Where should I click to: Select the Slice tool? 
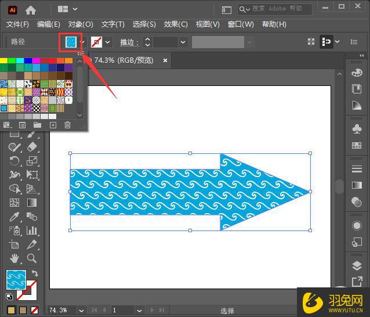coord(32,244)
